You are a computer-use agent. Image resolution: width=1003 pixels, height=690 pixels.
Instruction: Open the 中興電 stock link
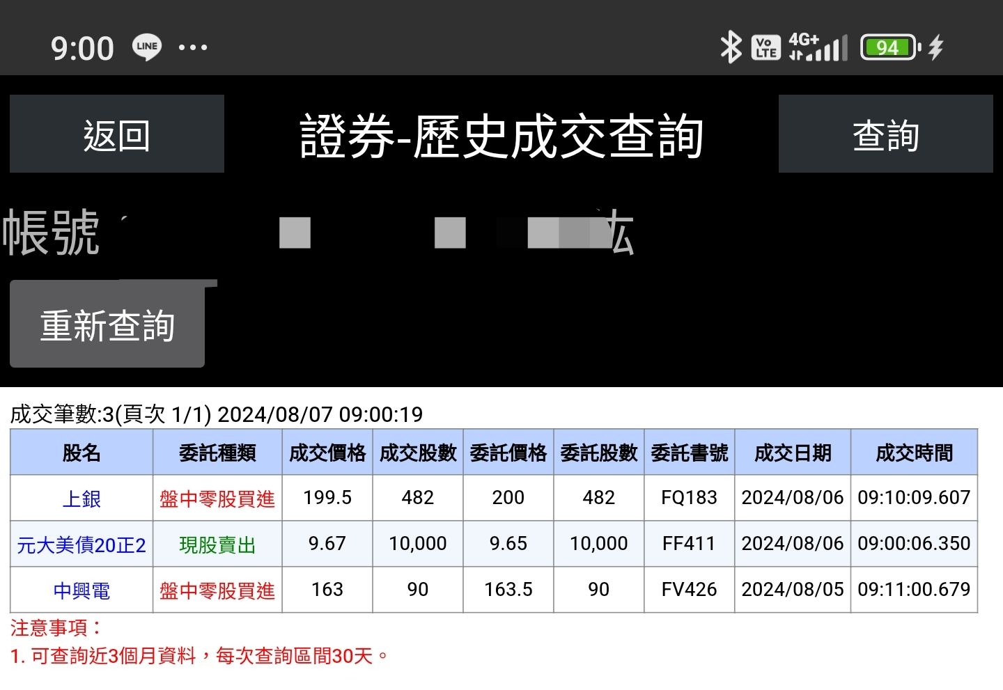(x=81, y=590)
